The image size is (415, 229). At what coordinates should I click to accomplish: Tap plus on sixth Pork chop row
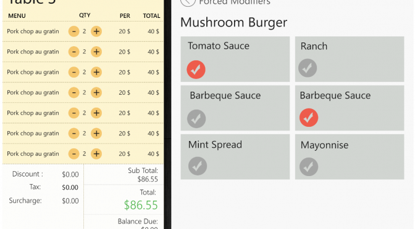pos(96,133)
